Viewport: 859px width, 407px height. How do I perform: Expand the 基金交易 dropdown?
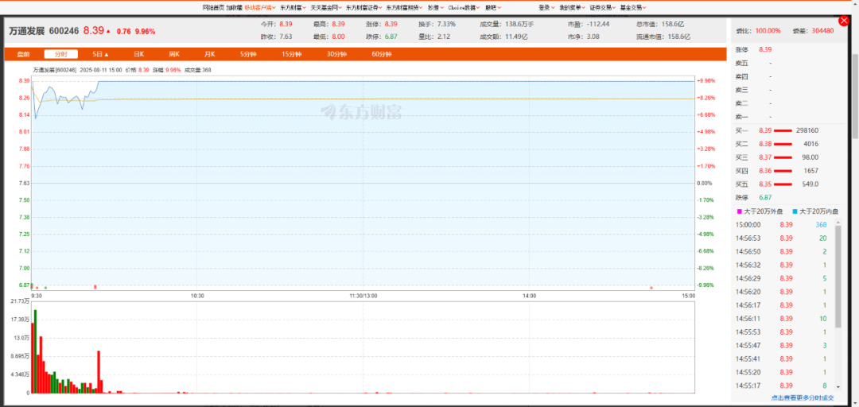633,8
